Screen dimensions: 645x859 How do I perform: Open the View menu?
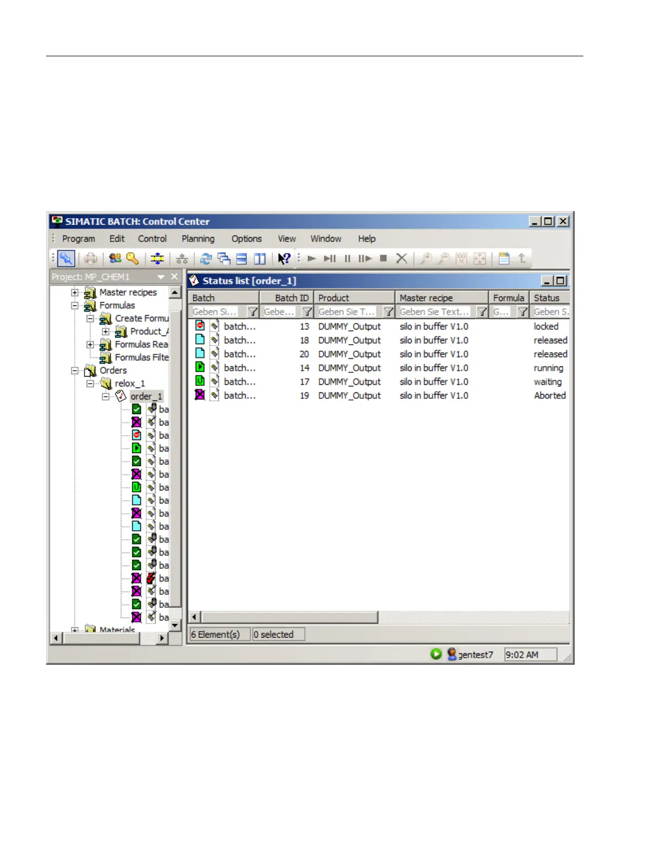click(x=287, y=239)
